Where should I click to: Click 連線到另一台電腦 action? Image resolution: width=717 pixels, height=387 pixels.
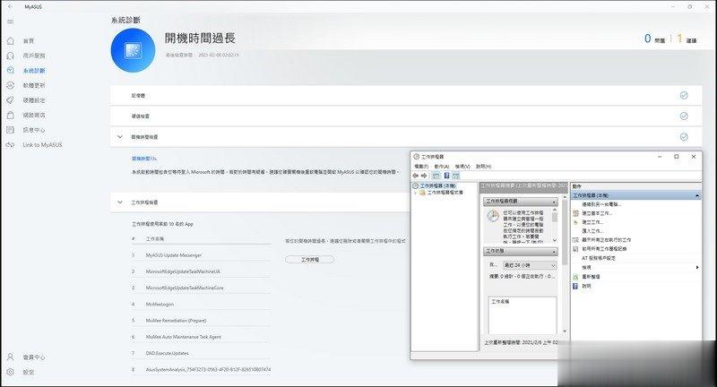tap(601, 204)
